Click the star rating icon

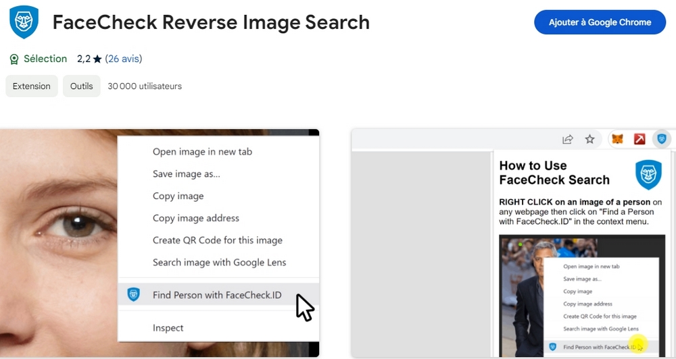tap(97, 59)
